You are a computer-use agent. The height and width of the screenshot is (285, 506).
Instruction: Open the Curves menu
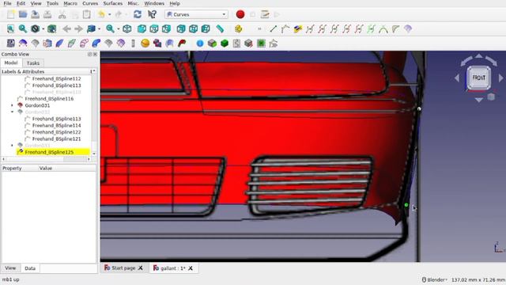tap(90, 3)
